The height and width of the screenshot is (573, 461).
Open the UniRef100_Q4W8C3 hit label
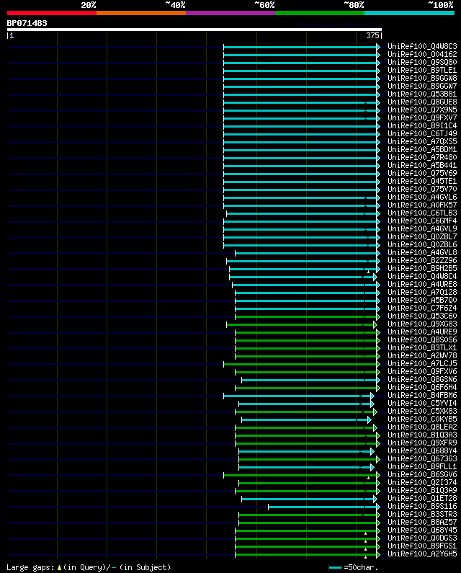422,46
